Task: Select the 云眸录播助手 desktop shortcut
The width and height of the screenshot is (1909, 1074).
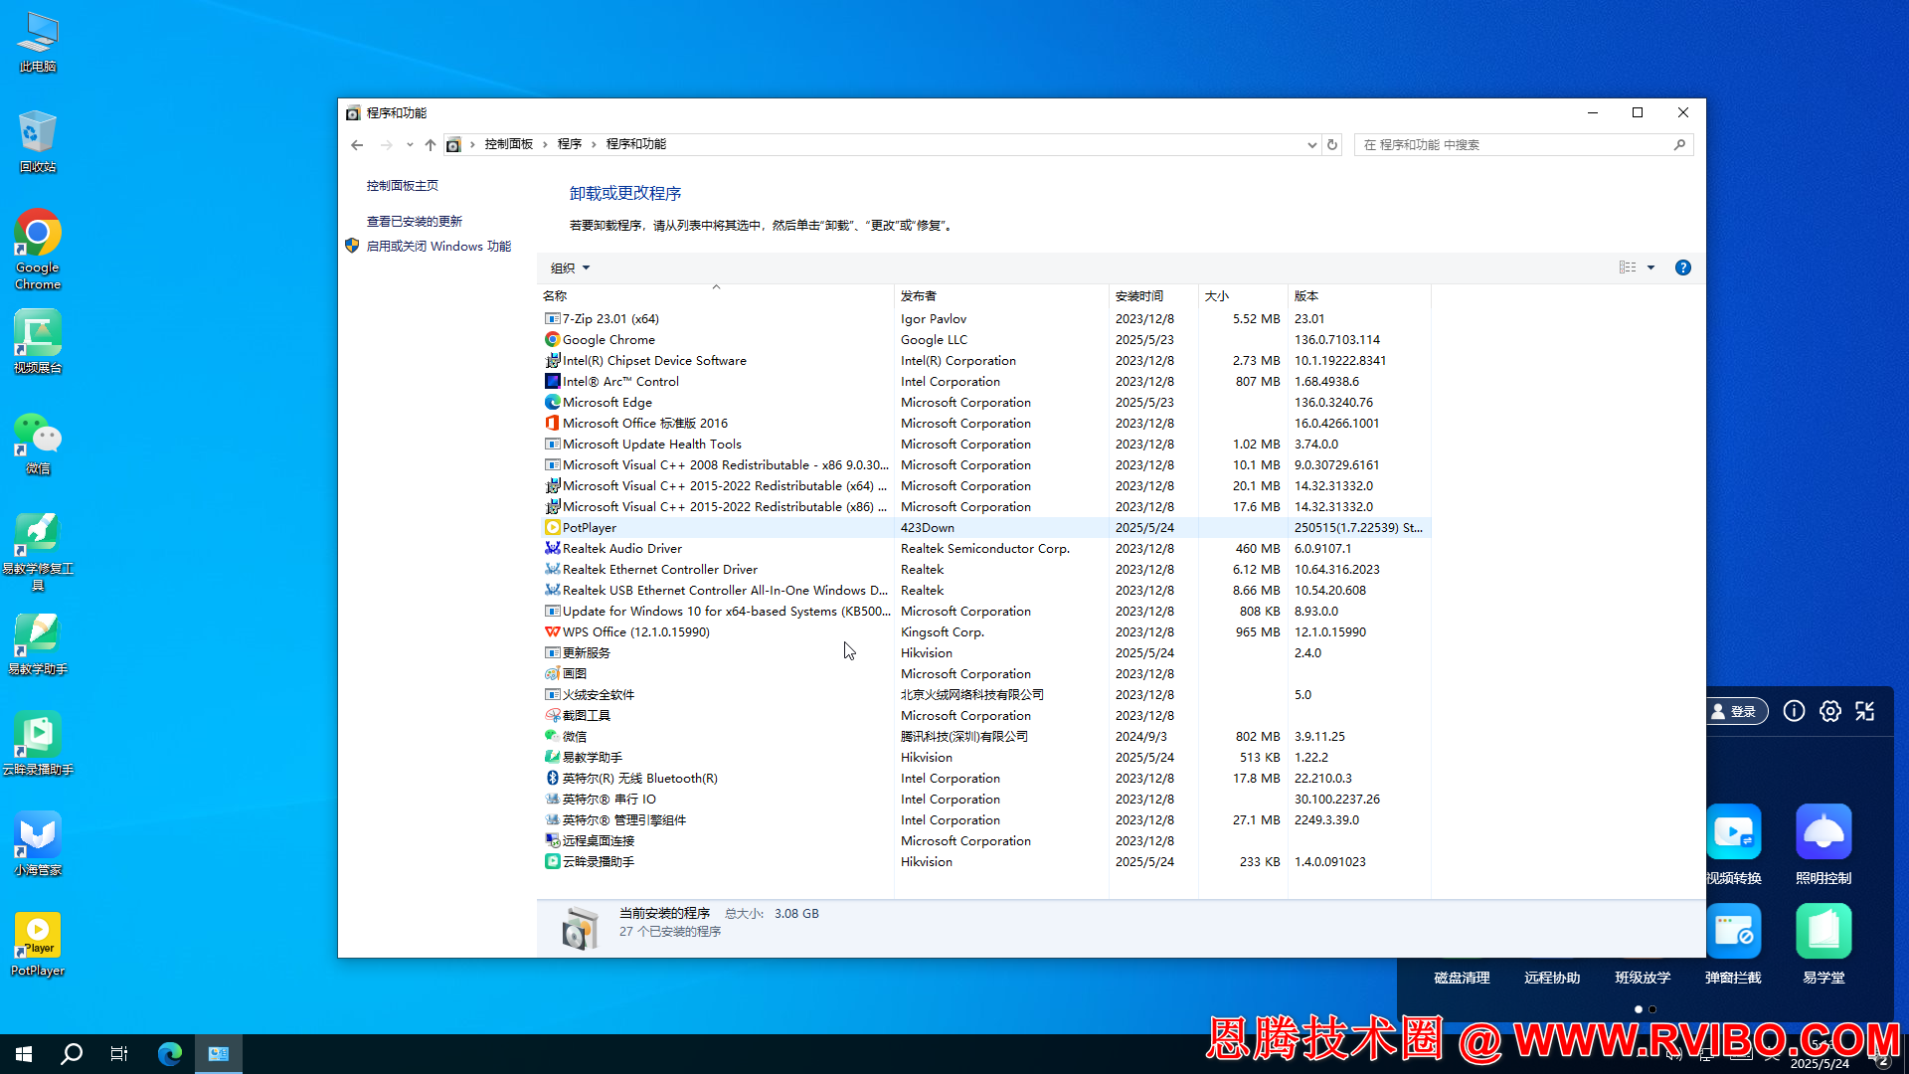Action: pos(38,744)
